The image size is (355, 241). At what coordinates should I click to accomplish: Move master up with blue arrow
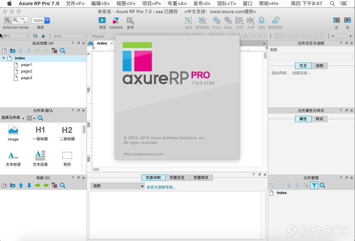21,185
